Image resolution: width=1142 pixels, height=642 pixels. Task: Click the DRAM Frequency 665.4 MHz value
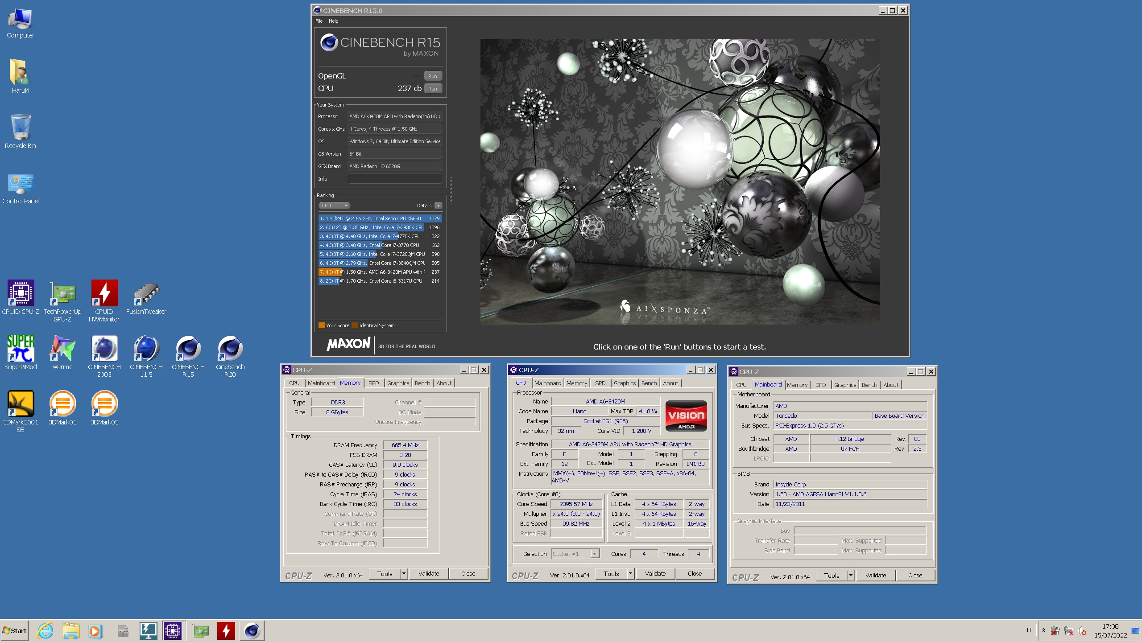(405, 445)
